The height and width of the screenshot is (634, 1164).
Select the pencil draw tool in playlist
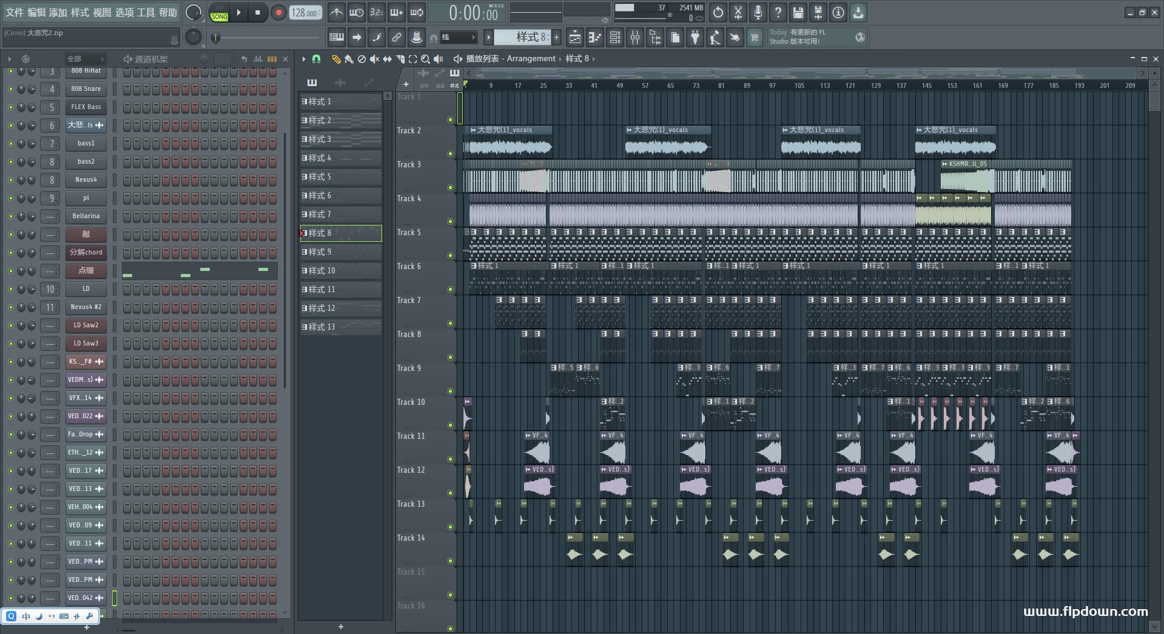(336, 59)
